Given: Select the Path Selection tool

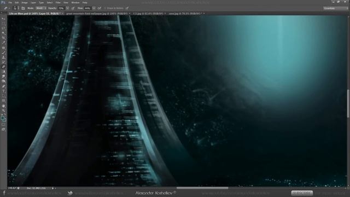Looking at the screenshot, I should 3,96.
